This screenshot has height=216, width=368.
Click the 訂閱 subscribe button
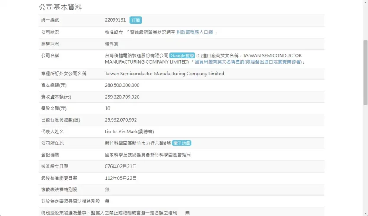pos(136,20)
